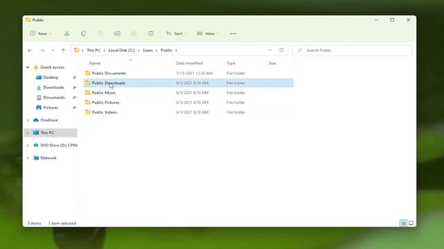Viewport: 444px width, 249px height.
Task: Click the Cut scissors icon
Action: [x=67, y=34]
